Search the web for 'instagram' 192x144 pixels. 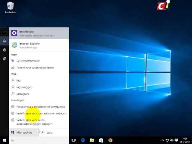coord(39,94)
